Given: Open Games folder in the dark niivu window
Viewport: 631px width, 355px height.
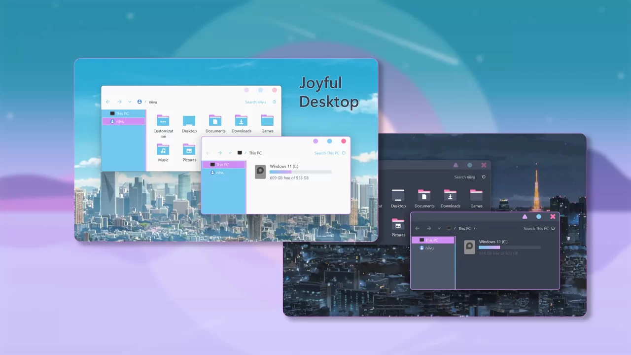Looking at the screenshot, I should pyautogui.click(x=476, y=199).
